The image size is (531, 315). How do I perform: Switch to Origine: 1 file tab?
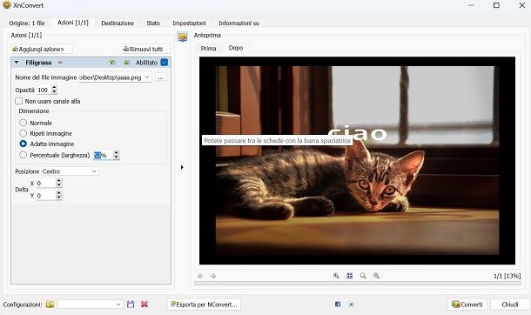point(27,23)
